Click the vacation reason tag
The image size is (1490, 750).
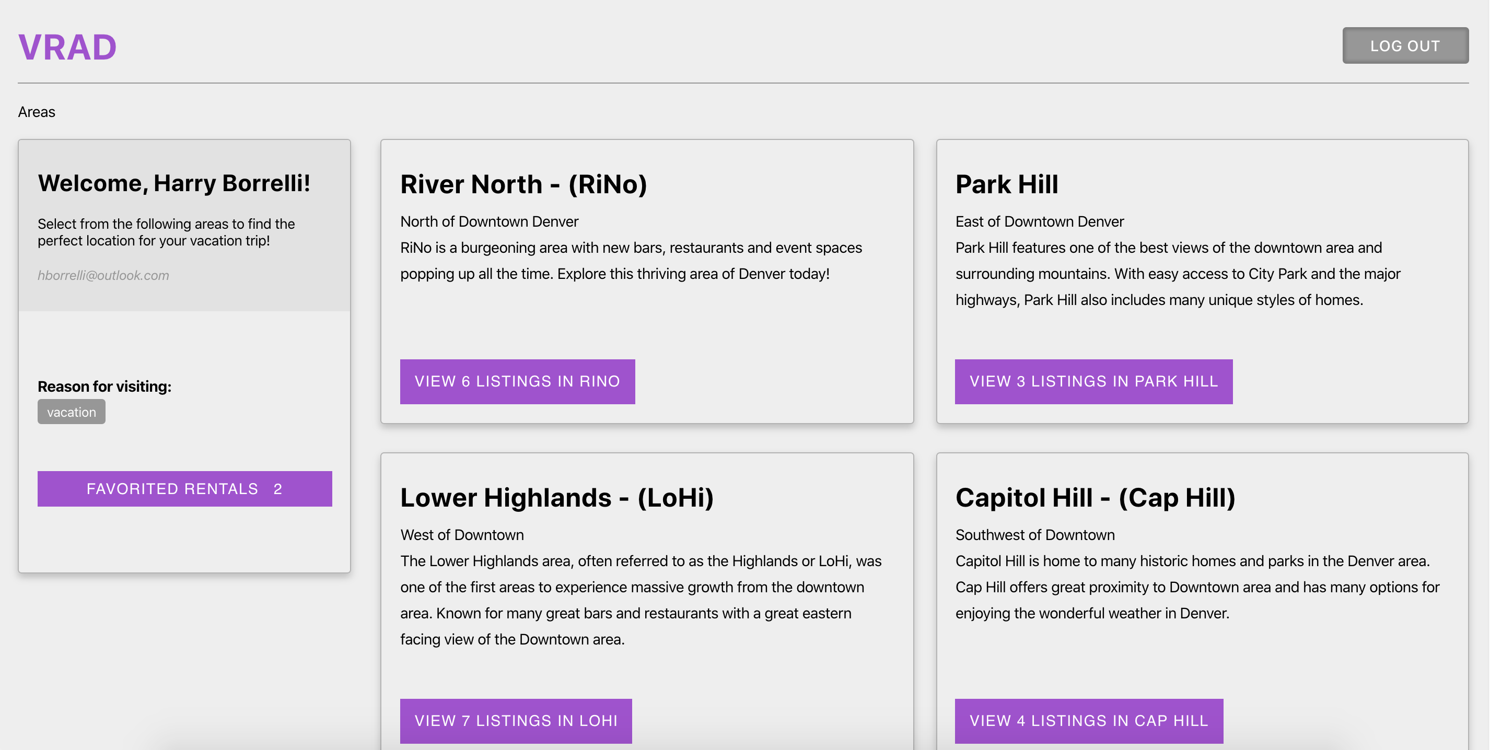coord(71,412)
